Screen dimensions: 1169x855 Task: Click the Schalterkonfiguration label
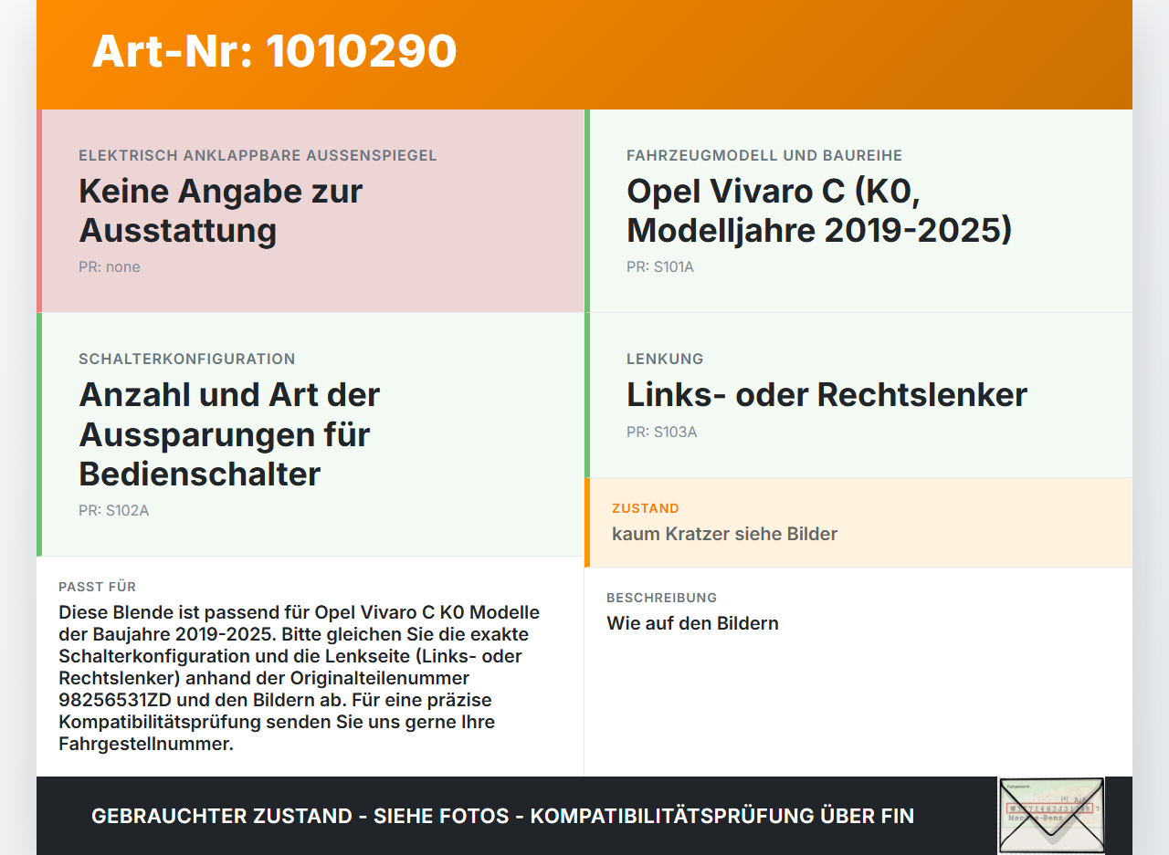[187, 359]
